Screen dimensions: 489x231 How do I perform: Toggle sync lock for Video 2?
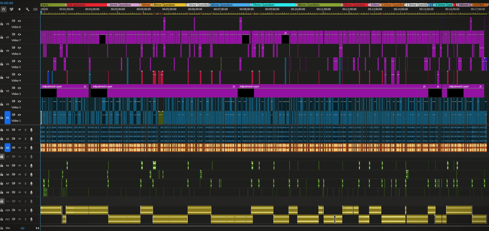(13, 101)
